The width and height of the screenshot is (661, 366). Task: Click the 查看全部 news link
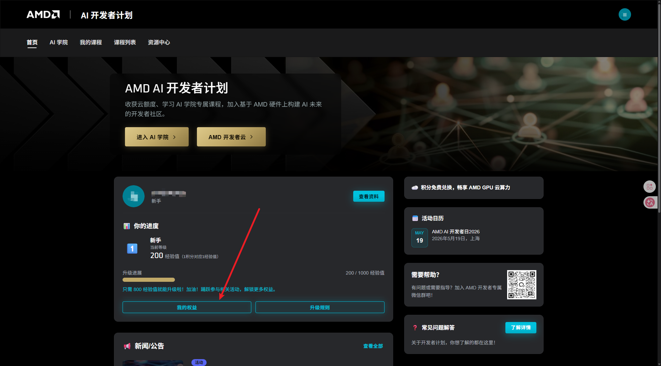pos(373,346)
